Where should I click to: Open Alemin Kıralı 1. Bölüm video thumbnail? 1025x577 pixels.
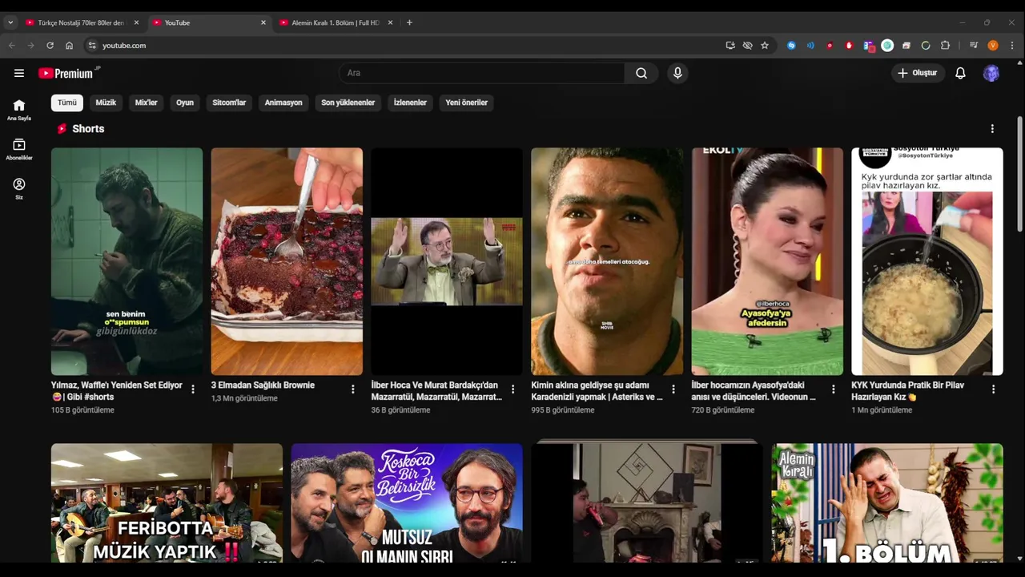tap(887, 503)
